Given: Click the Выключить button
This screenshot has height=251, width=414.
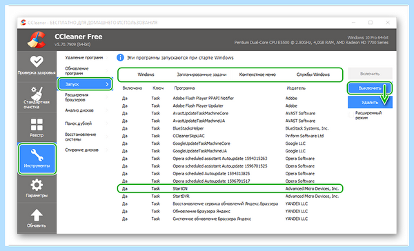Looking at the screenshot, I should point(370,88).
